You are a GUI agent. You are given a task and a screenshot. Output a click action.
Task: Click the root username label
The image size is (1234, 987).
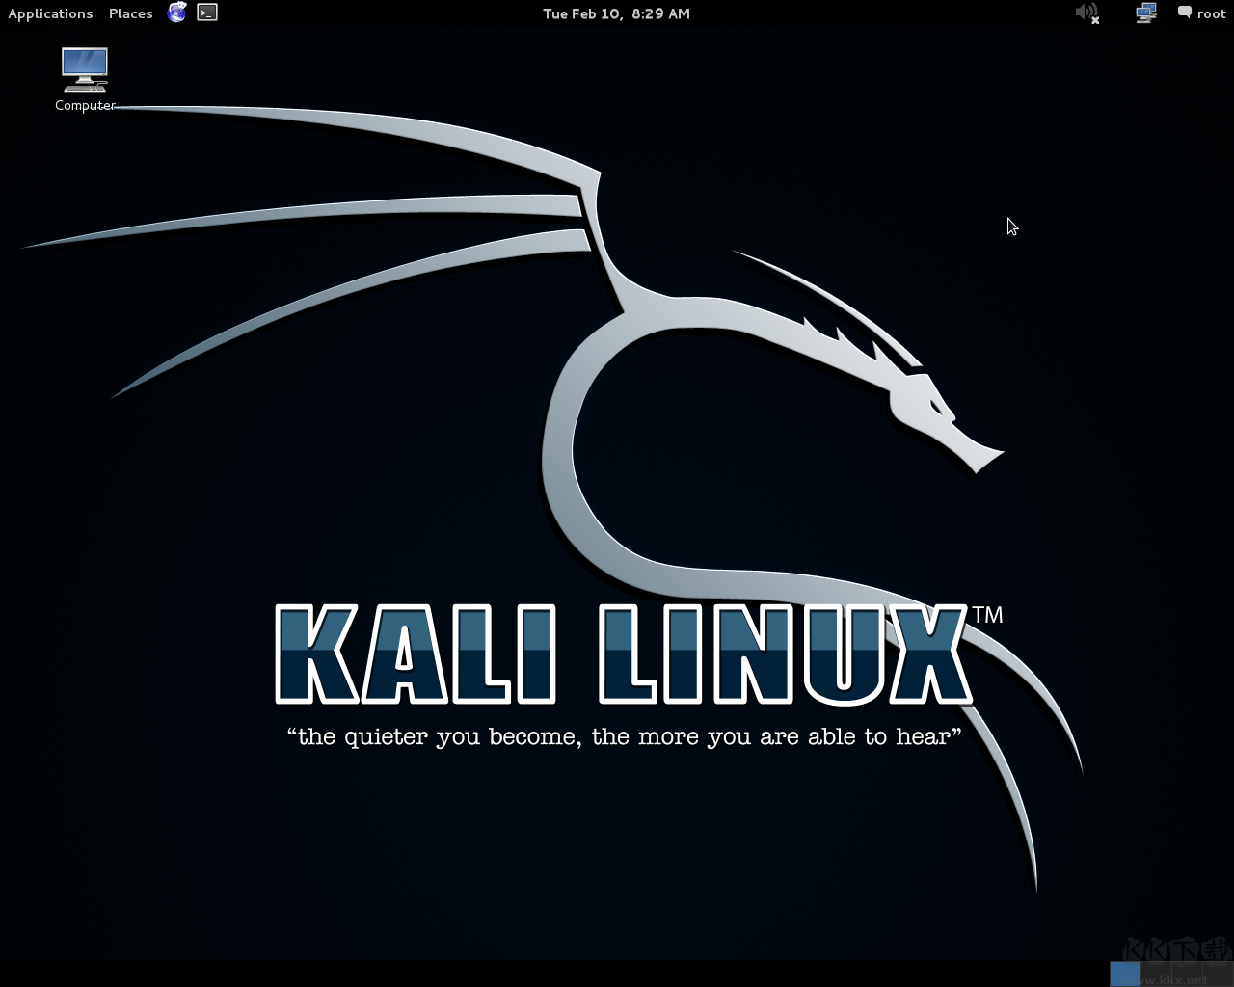tap(1209, 13)
